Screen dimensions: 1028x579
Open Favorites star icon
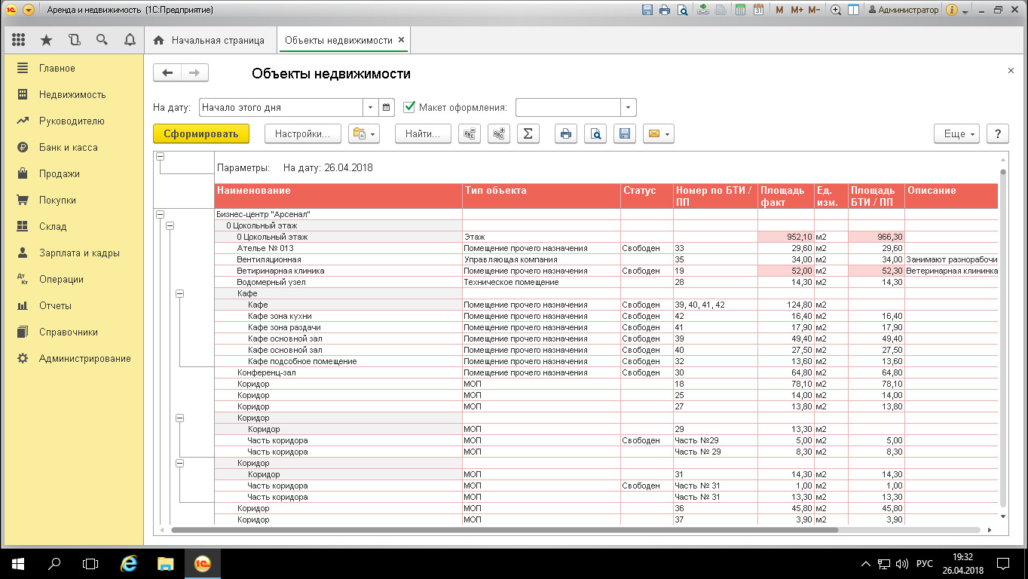click(x=46, y=40)
